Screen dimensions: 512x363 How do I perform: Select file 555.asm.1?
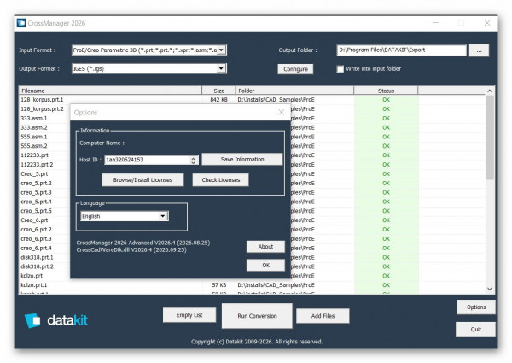coord(34,137)
